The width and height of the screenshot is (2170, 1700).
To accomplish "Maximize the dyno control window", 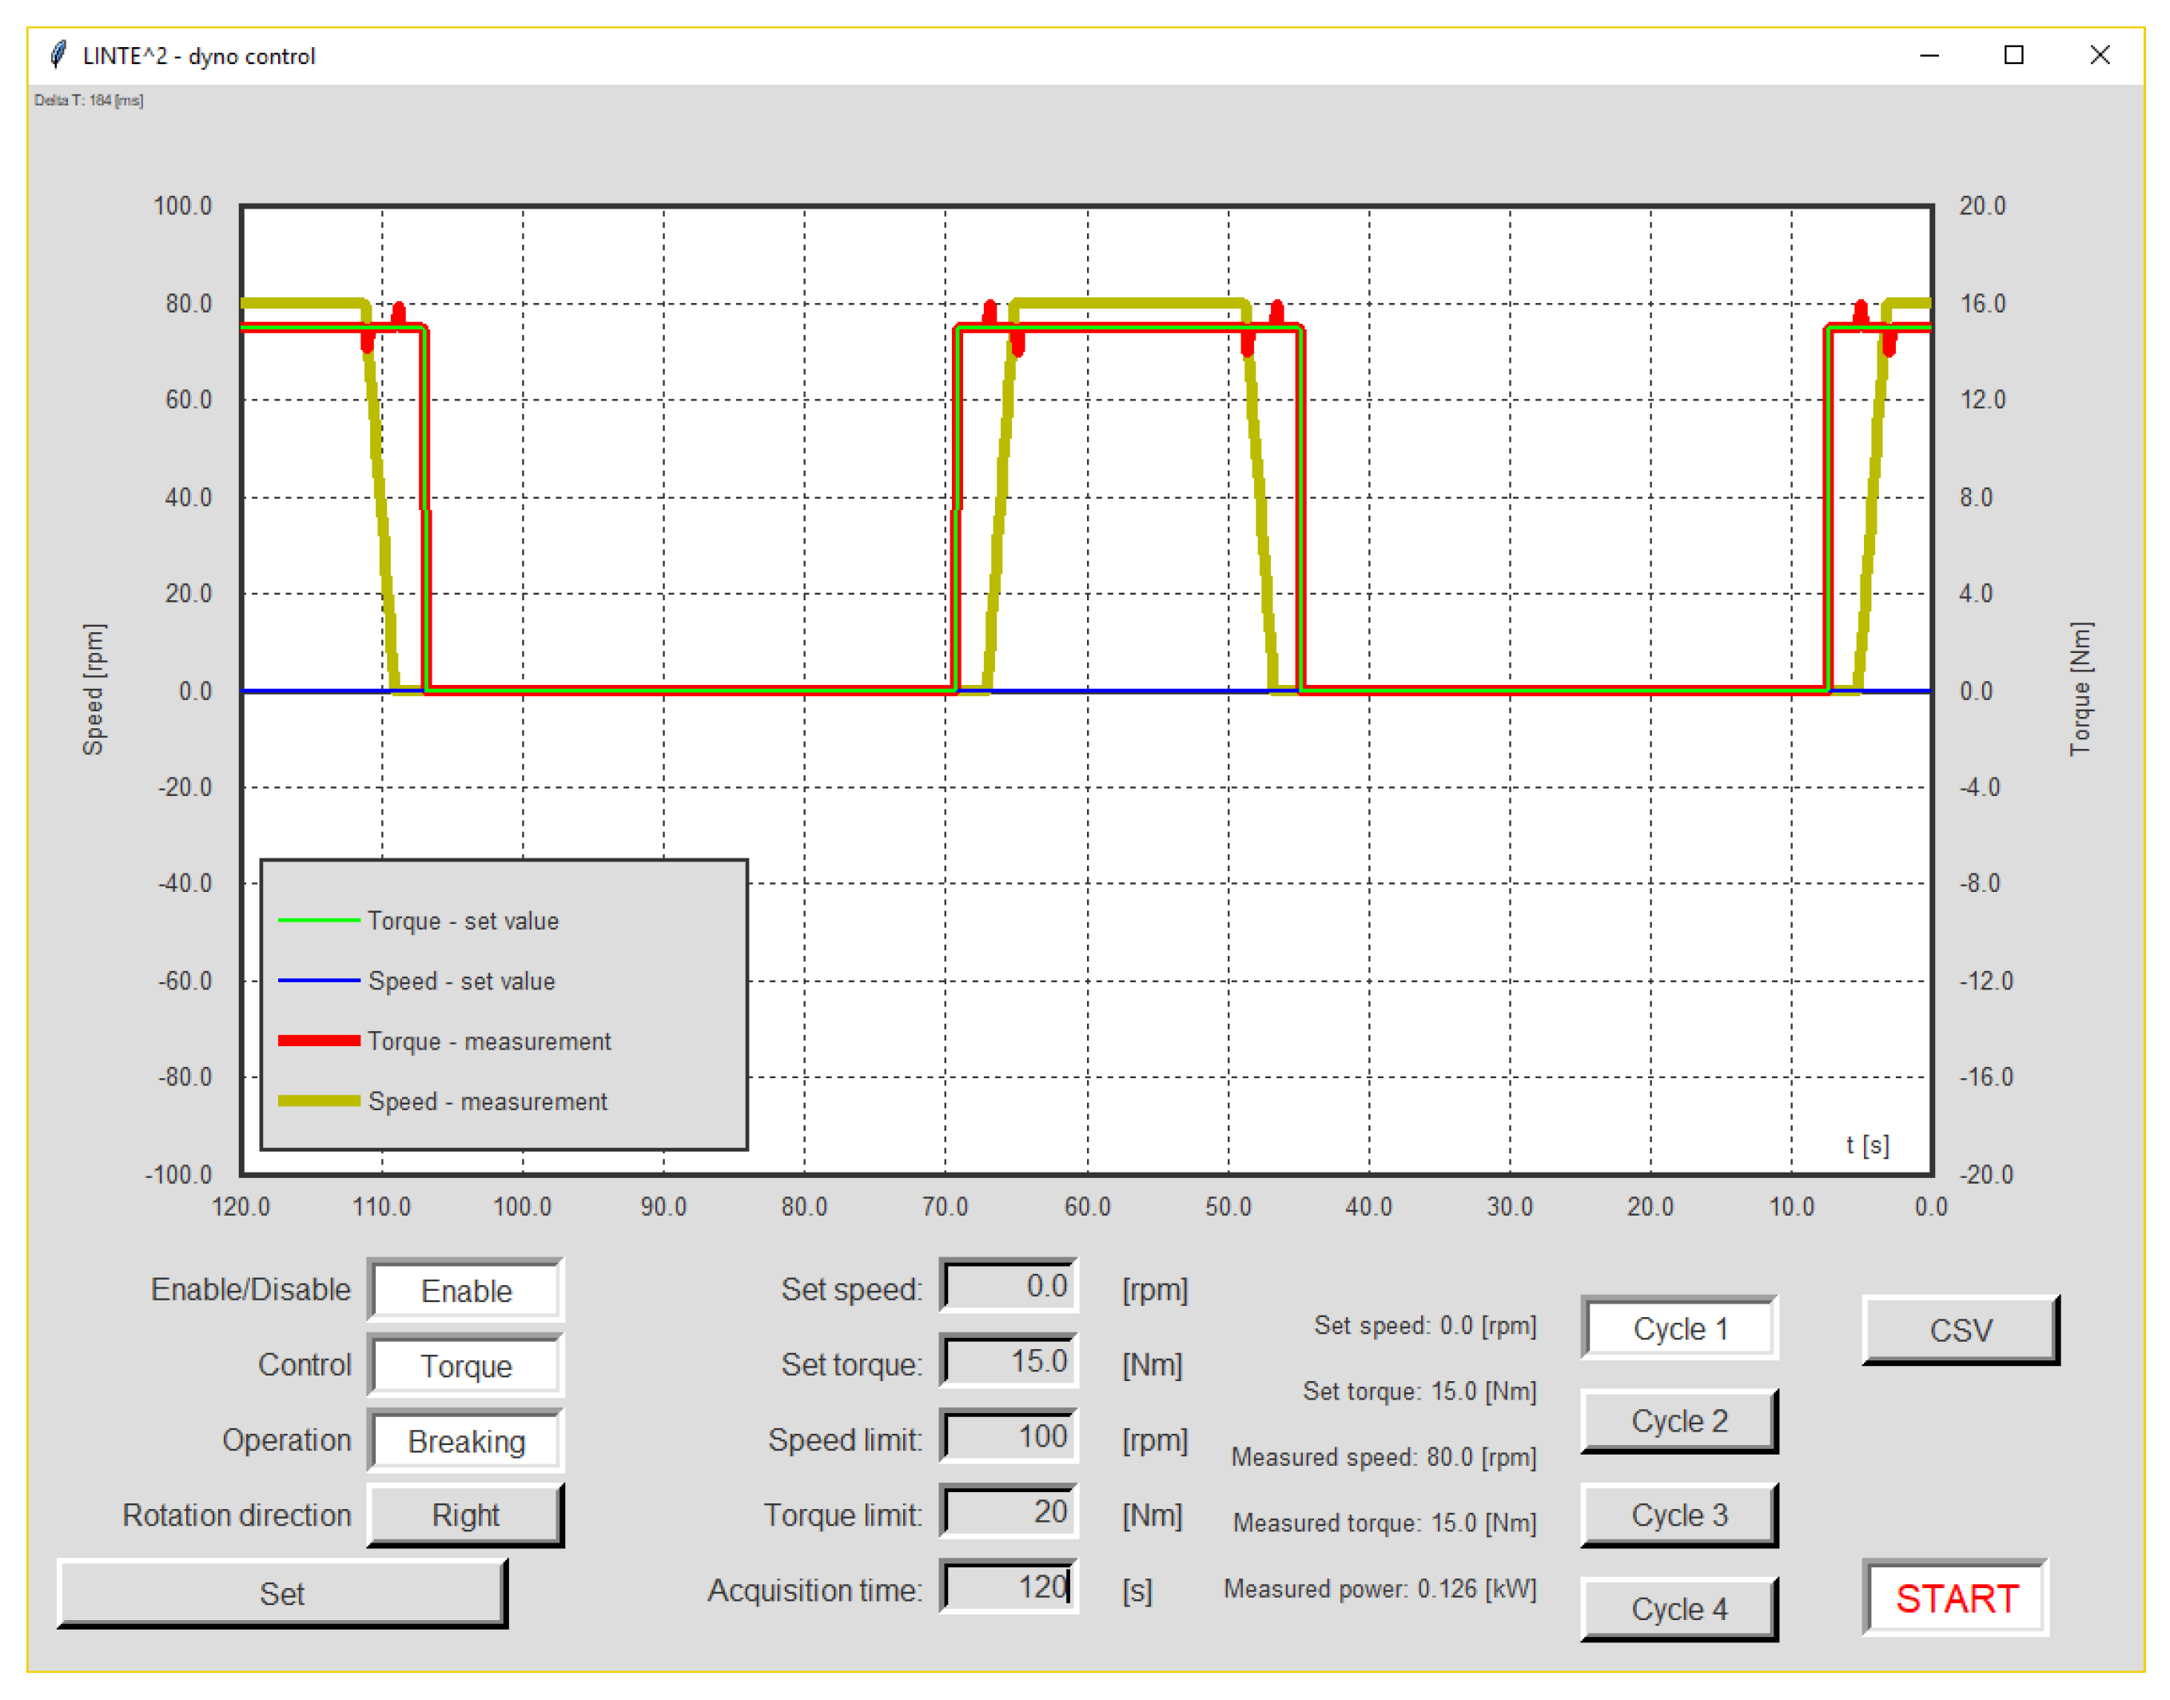I will click(2013, 54).
